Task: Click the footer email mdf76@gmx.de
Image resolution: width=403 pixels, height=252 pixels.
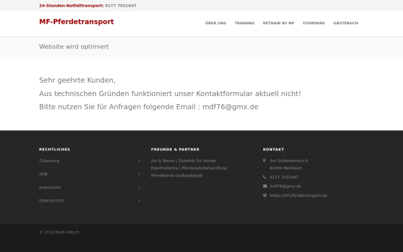Action: 285,186
